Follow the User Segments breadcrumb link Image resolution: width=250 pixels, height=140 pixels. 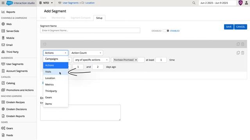pos(71,3)
